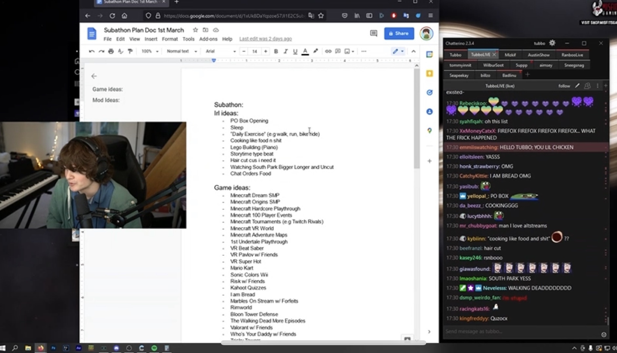
Task: Click the Print icon in Docs toolbar
Action: [x=111, y=51]
